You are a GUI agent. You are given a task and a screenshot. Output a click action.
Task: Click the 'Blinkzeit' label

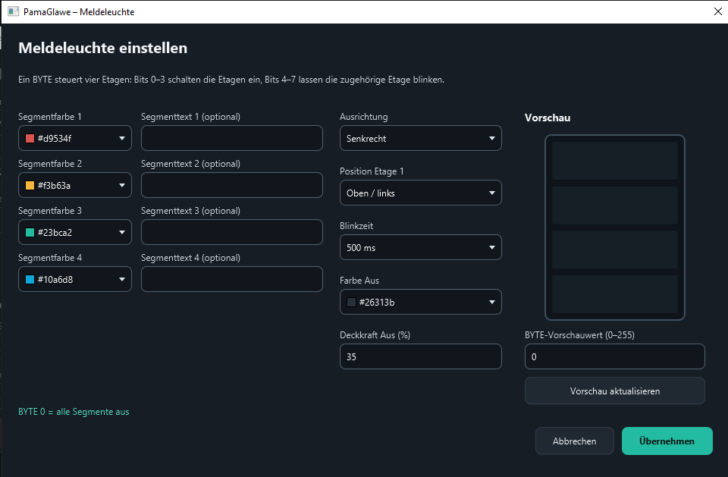(x=356, y=226)
